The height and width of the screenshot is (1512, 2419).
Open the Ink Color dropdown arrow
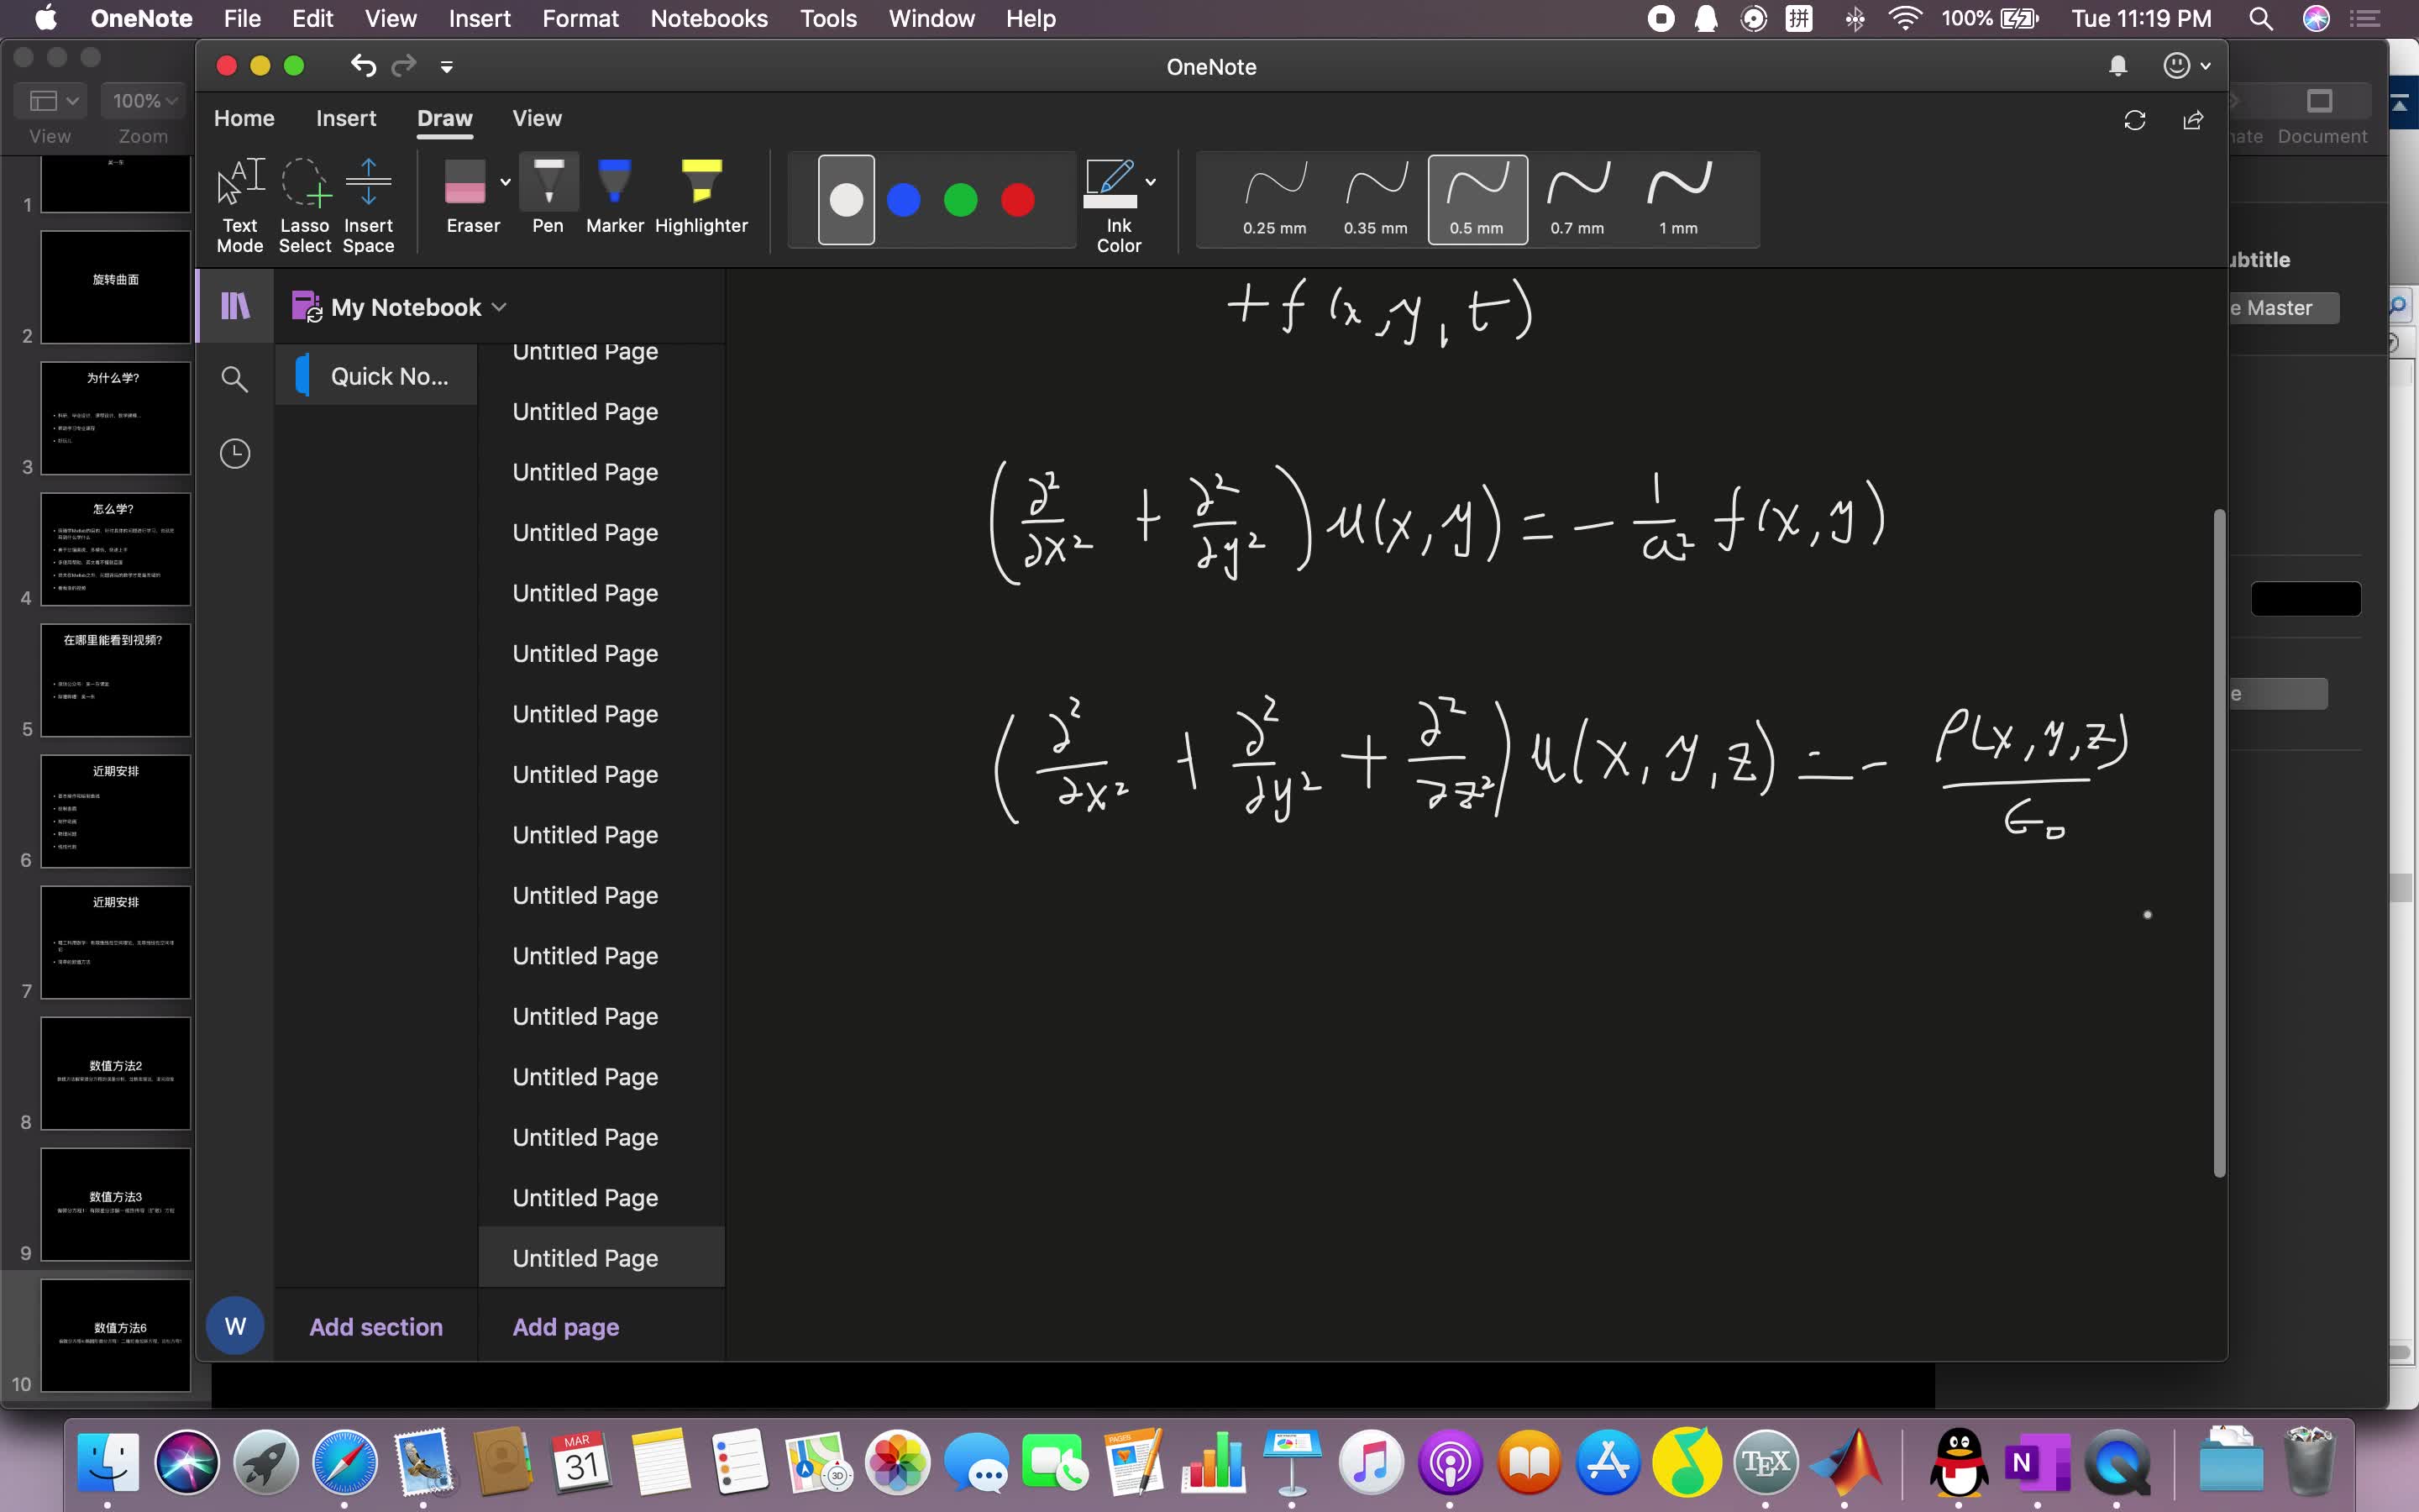point(1151,182)
